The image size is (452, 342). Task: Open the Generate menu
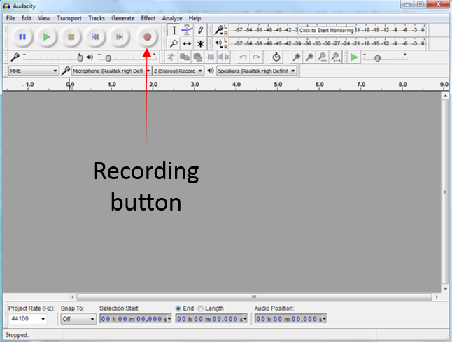click(x=122, y=17)
